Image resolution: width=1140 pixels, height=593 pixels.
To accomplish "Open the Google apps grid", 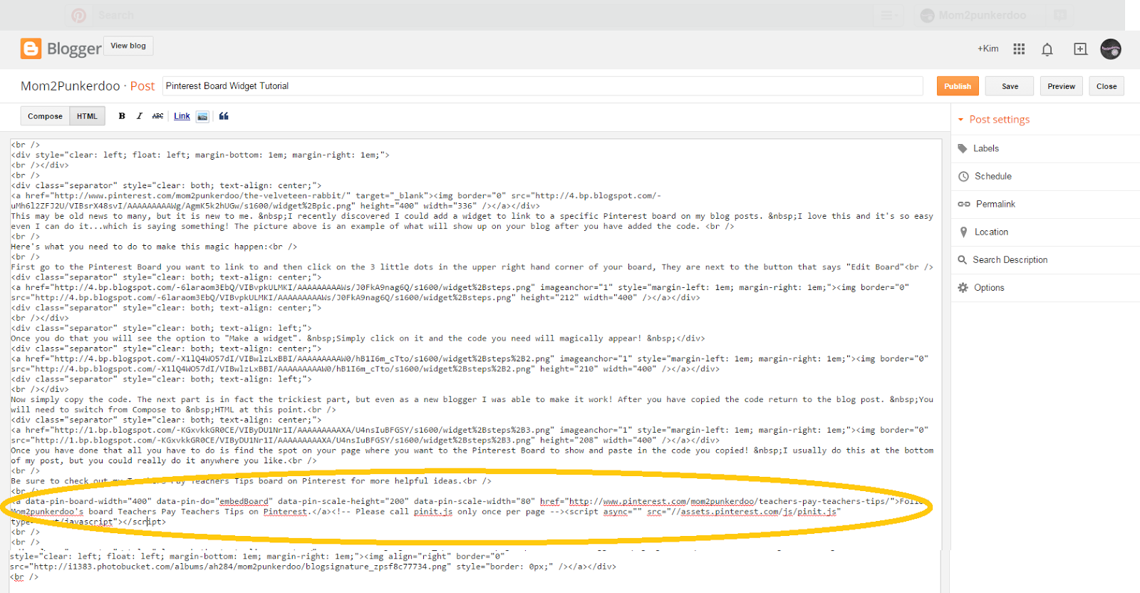I will pos(1019,48).
